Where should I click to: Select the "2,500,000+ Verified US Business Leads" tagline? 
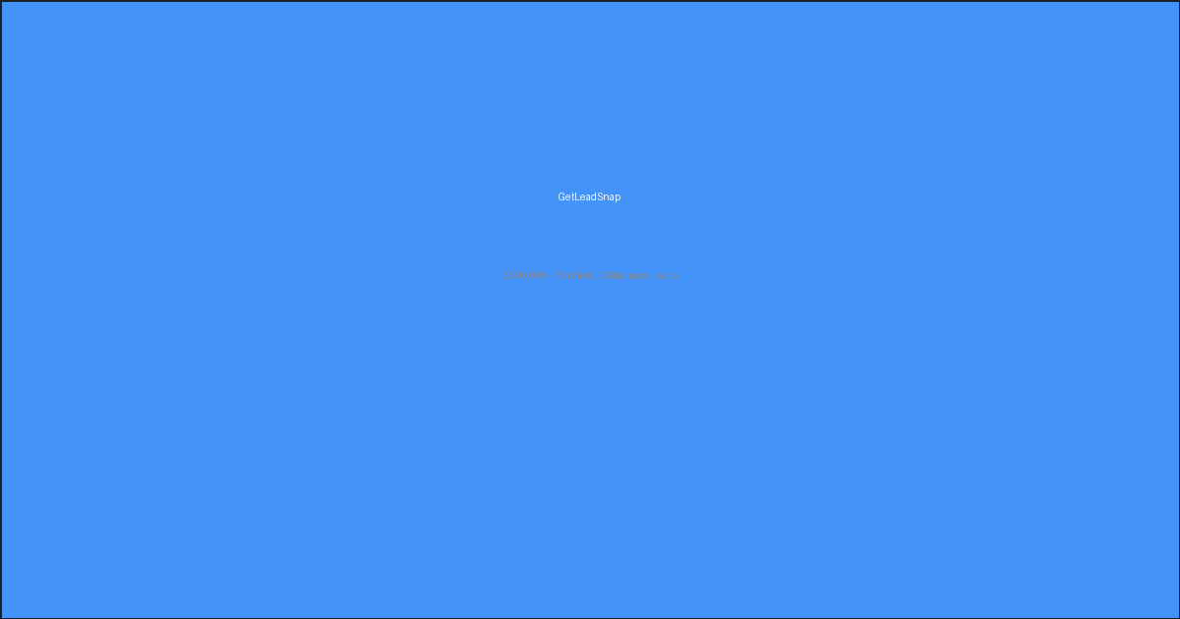point(590,275)
